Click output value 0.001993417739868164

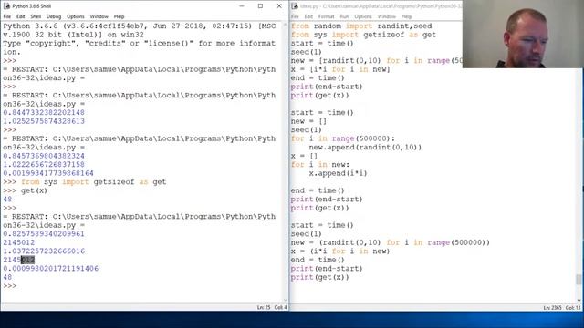tap(48, 173)
